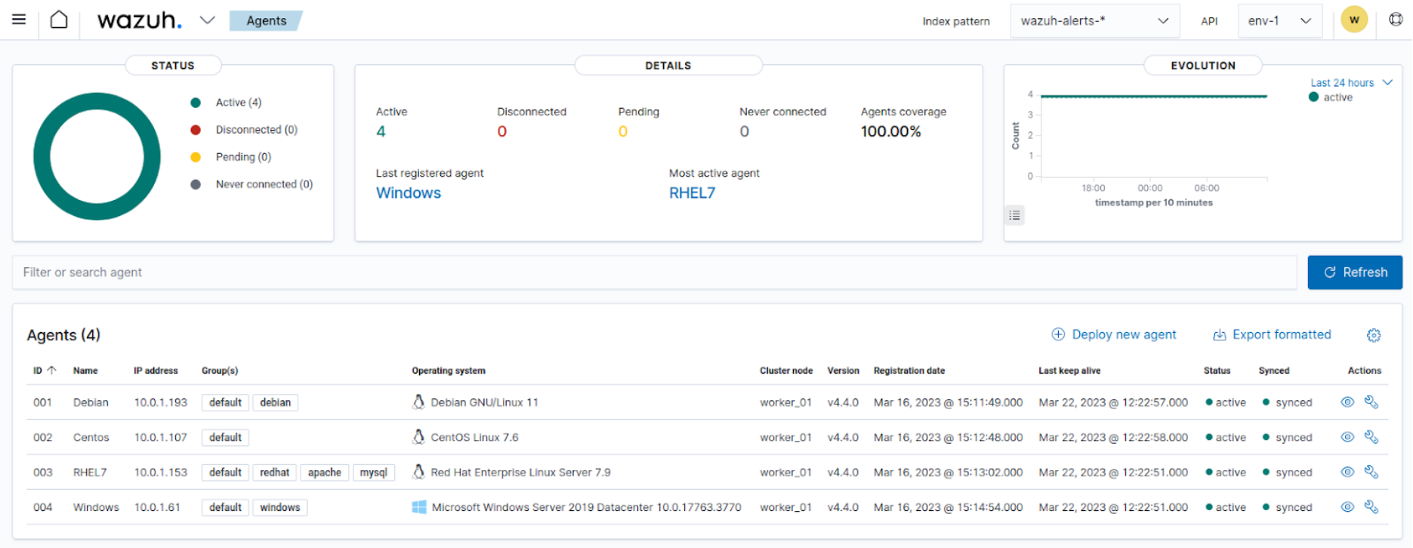This screenshot has width=1413, height=548.
Task: Open Windows agent configuration wrench icon
Action: coord(1371,507)
